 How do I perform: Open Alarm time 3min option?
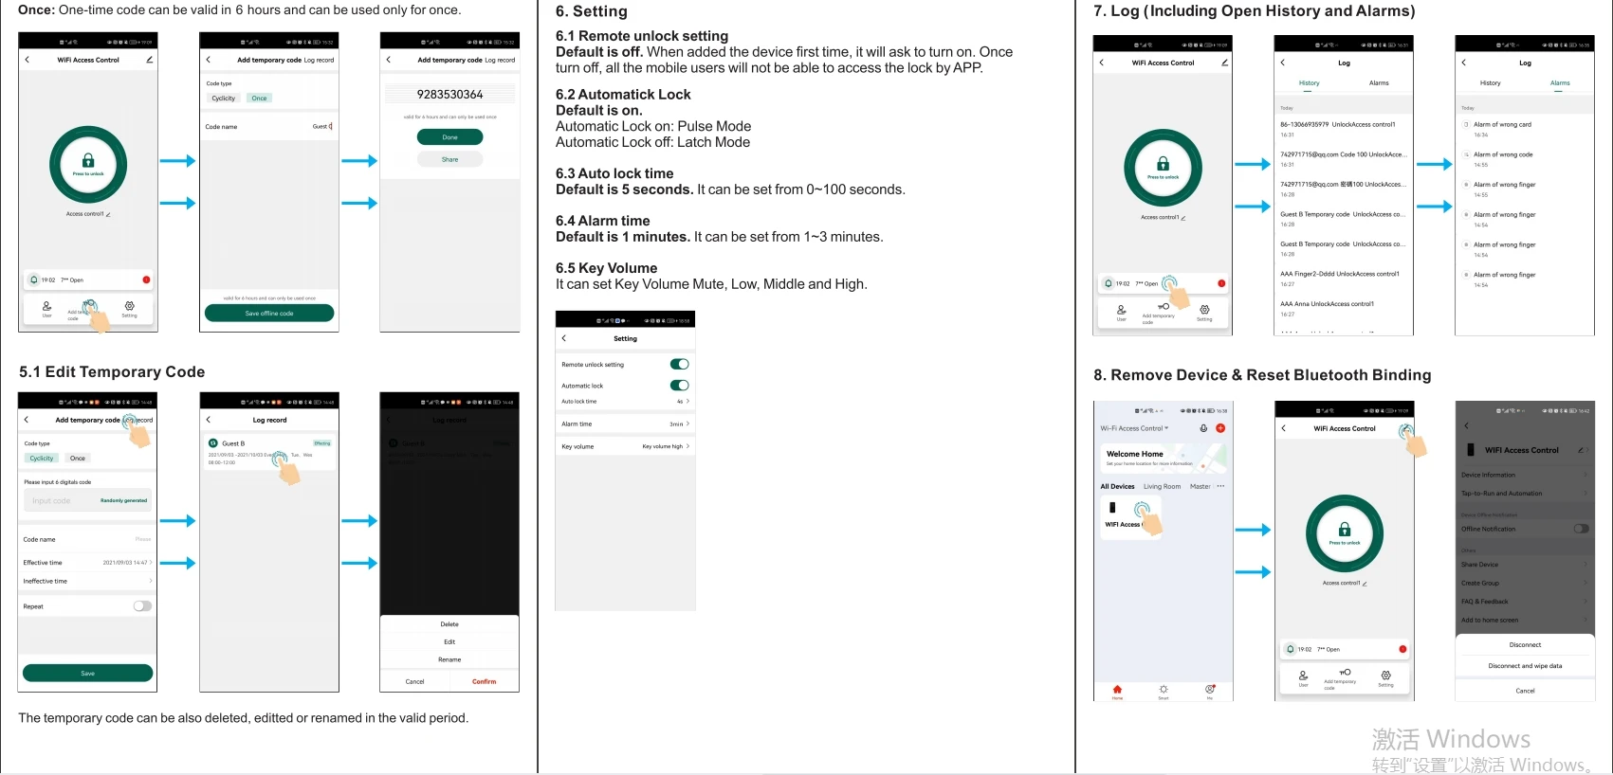[x=626, y=424]
